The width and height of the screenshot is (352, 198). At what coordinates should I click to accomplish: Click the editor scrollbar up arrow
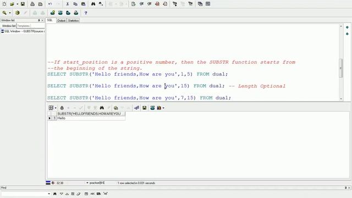(x=341, y=26)
